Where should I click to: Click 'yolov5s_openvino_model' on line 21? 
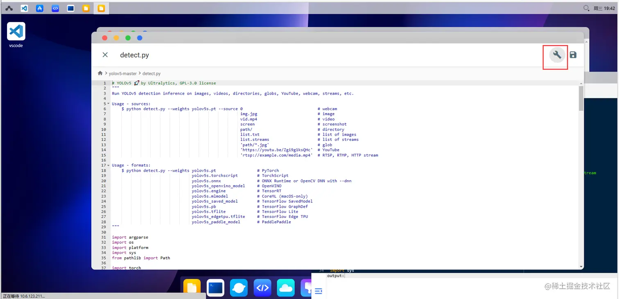[218, 186]
